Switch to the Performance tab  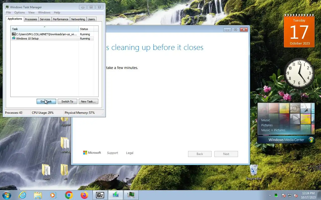60,19
